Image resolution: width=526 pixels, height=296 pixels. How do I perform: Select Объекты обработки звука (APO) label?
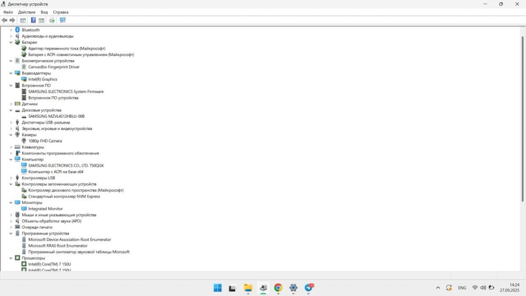[52, 221]
